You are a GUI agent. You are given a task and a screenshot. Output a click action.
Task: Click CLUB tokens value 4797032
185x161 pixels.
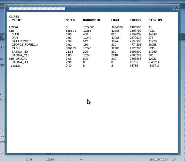pos(136,34)
